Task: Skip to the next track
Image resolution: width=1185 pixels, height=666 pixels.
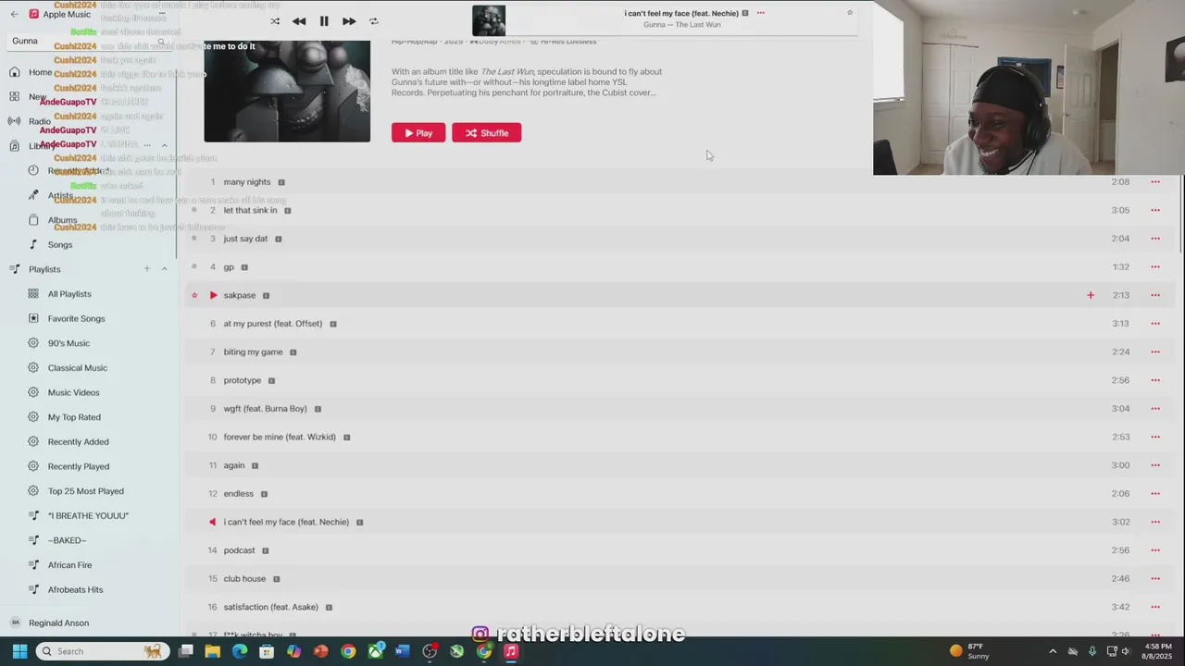Action: [x=349, y=21]
